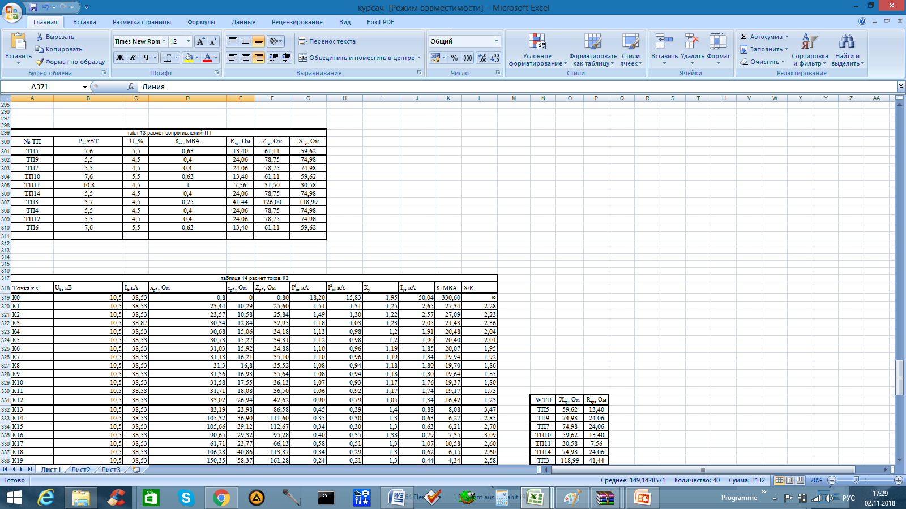
Task: Open Format as Table (Форматировать как таблицу)
Action: click(x=593, y=50)
